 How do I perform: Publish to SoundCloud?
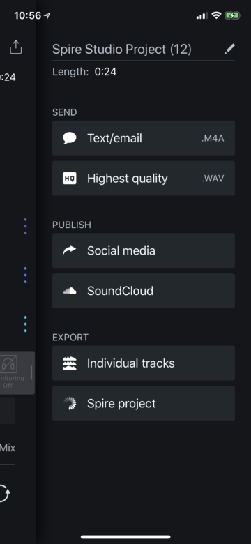(144, 291)
